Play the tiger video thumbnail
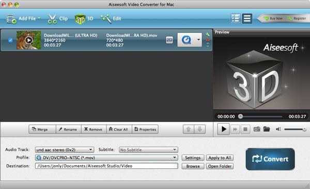This screenshot has width=310, height=189. (29, 40)
